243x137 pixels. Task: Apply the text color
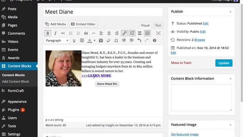(x=90, y=41)
